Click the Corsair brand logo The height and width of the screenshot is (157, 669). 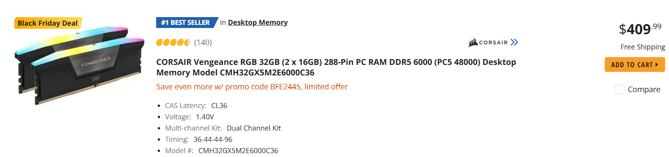point(488,42)
